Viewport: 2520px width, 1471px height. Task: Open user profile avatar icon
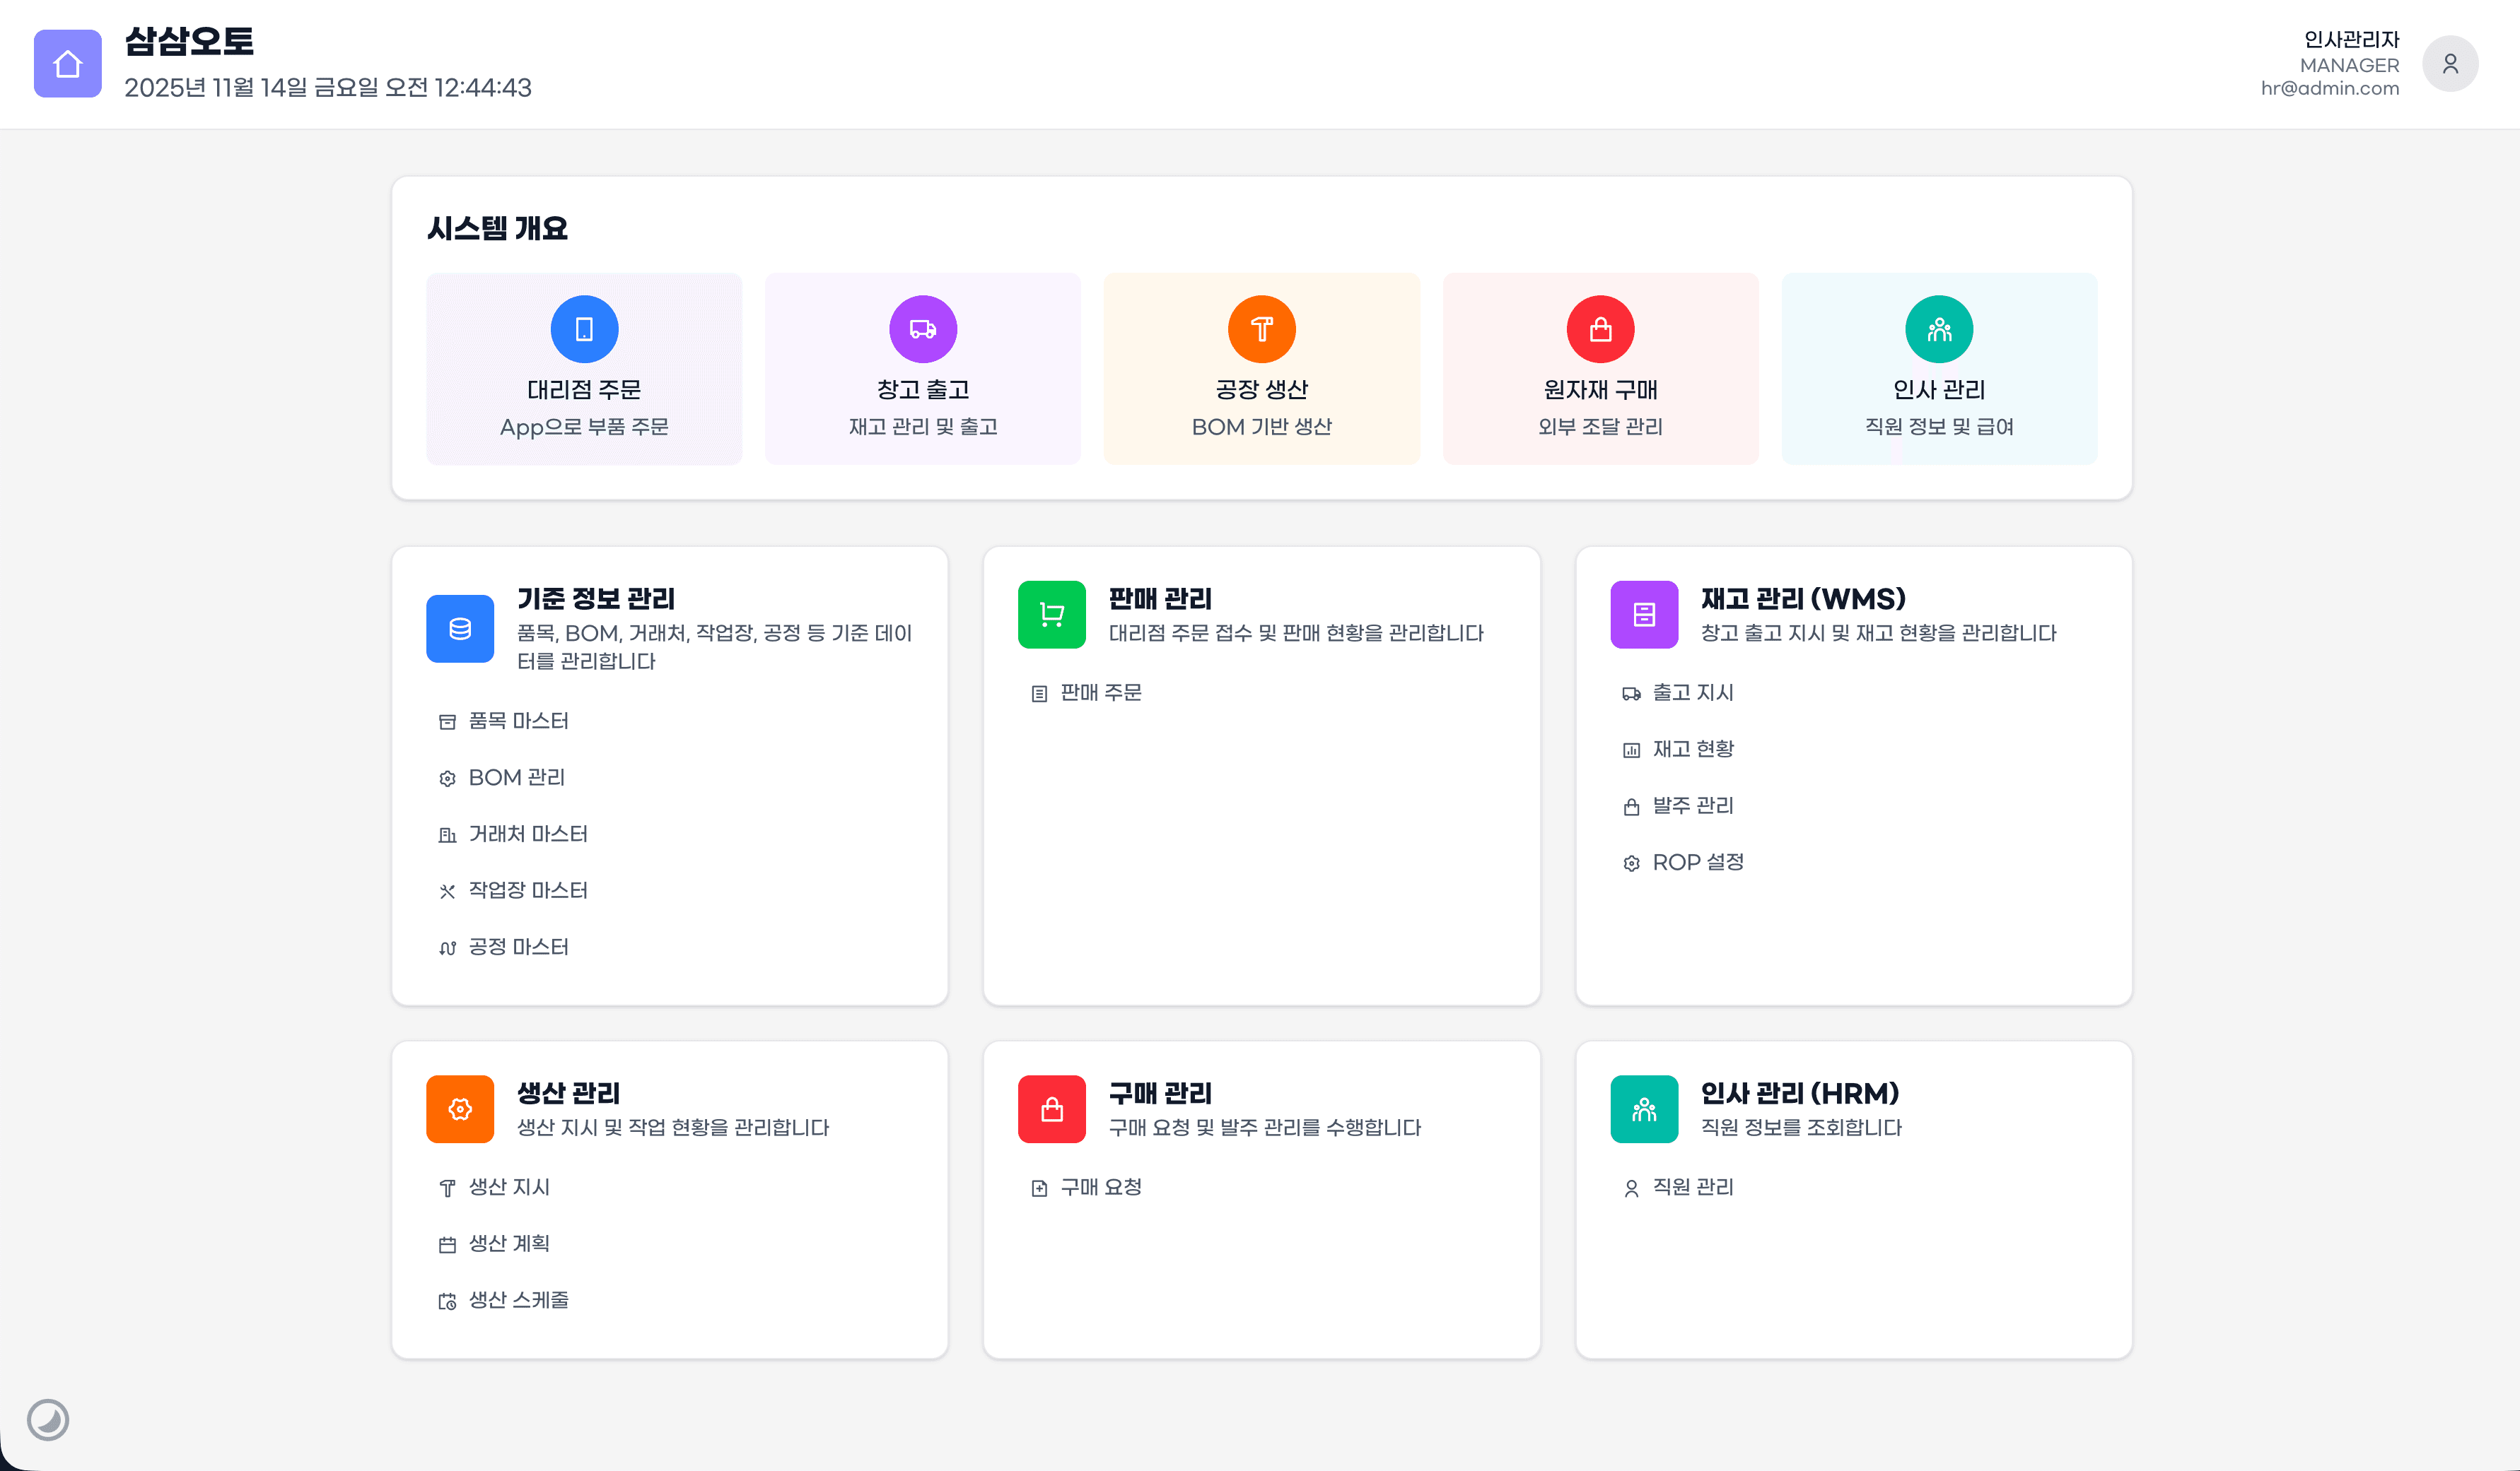(x=2449, y=64)
